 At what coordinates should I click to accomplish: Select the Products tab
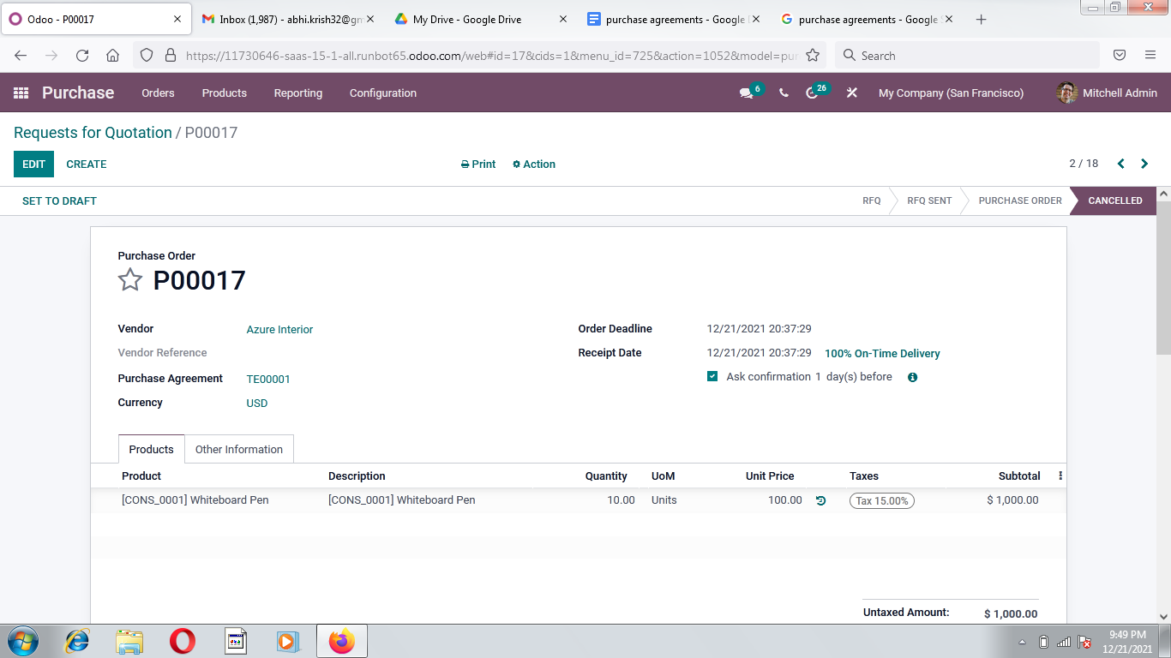(151, 449)
